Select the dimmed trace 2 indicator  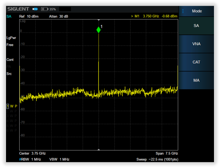coord(12,111)
